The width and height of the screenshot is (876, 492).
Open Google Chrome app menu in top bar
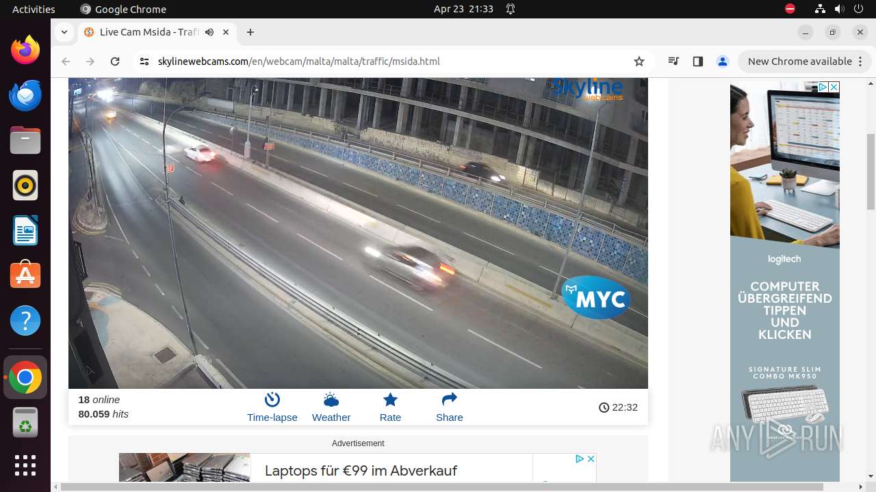pos(123,9)
